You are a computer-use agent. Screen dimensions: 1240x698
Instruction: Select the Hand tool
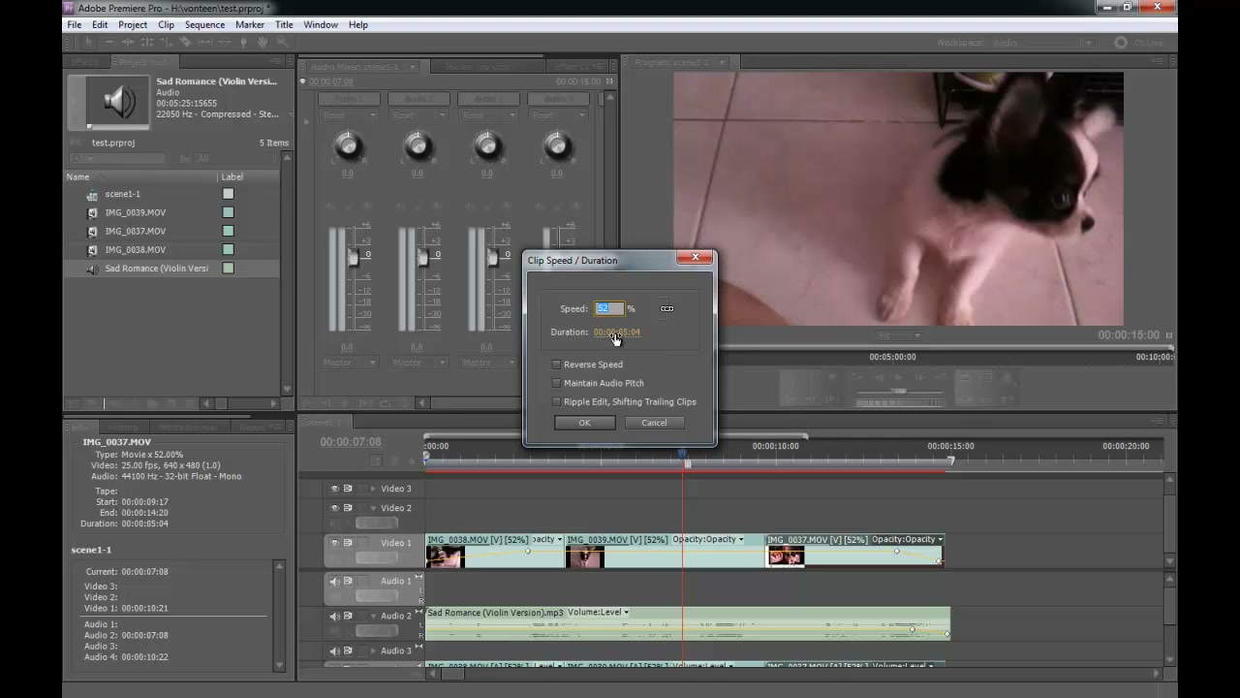coord(263,43)
